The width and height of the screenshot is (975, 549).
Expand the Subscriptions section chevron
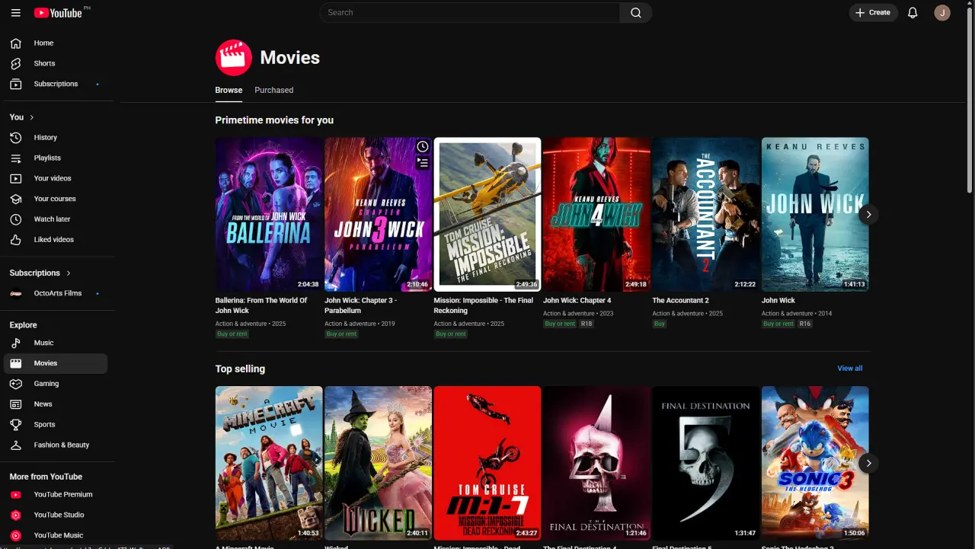(69, 273)
